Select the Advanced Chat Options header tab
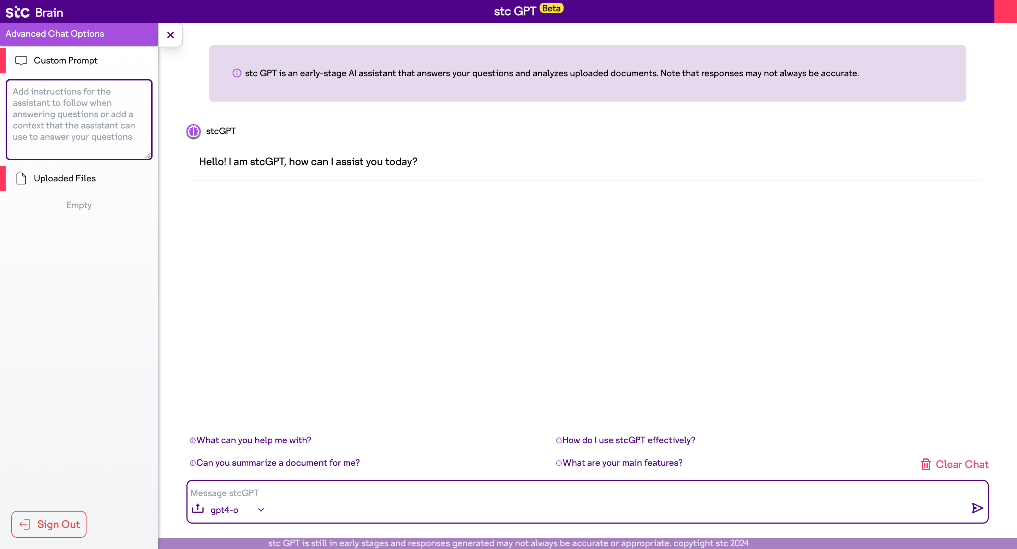 pyautogui.click(x=54, y=34)
